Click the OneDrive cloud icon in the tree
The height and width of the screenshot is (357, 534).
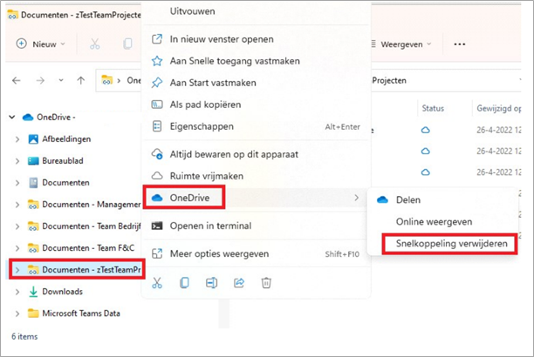[28, 118]
